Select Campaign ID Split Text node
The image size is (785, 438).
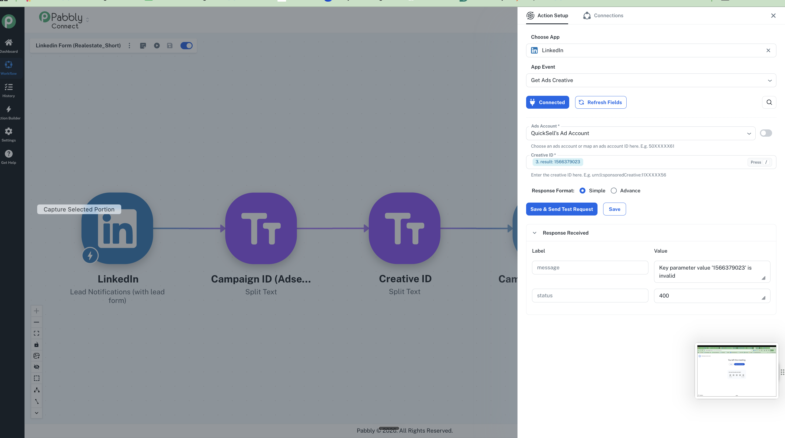point(261,228)
